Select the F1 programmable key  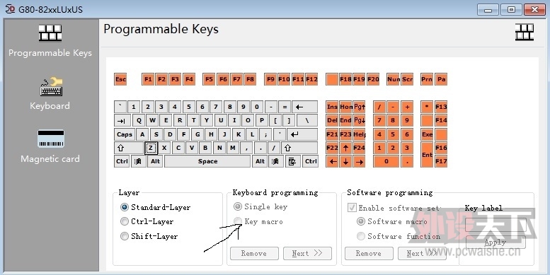click(x=148, y=79)
